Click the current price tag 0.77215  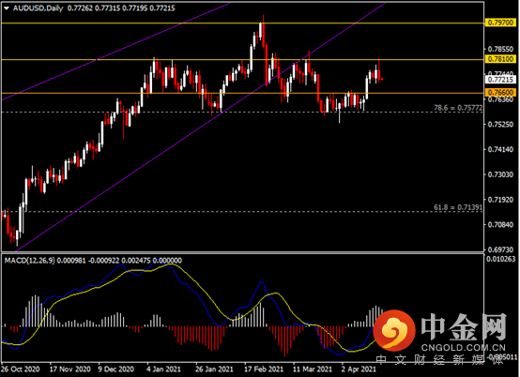500,80
